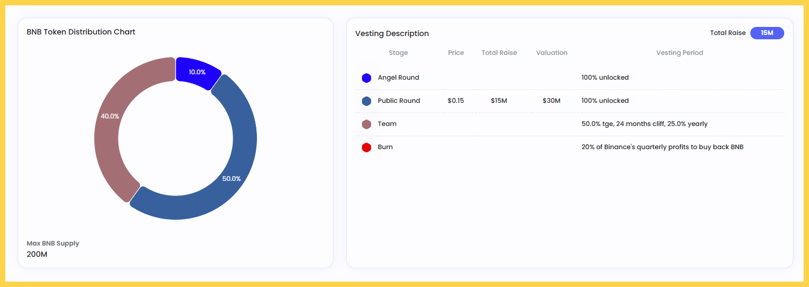This screenshot has height=287, width=809.
Task: Click the Vesting Description heading
Action: 392,33
